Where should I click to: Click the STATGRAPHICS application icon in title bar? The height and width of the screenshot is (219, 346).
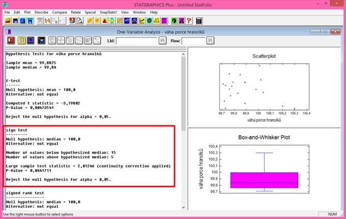[5, 5]
